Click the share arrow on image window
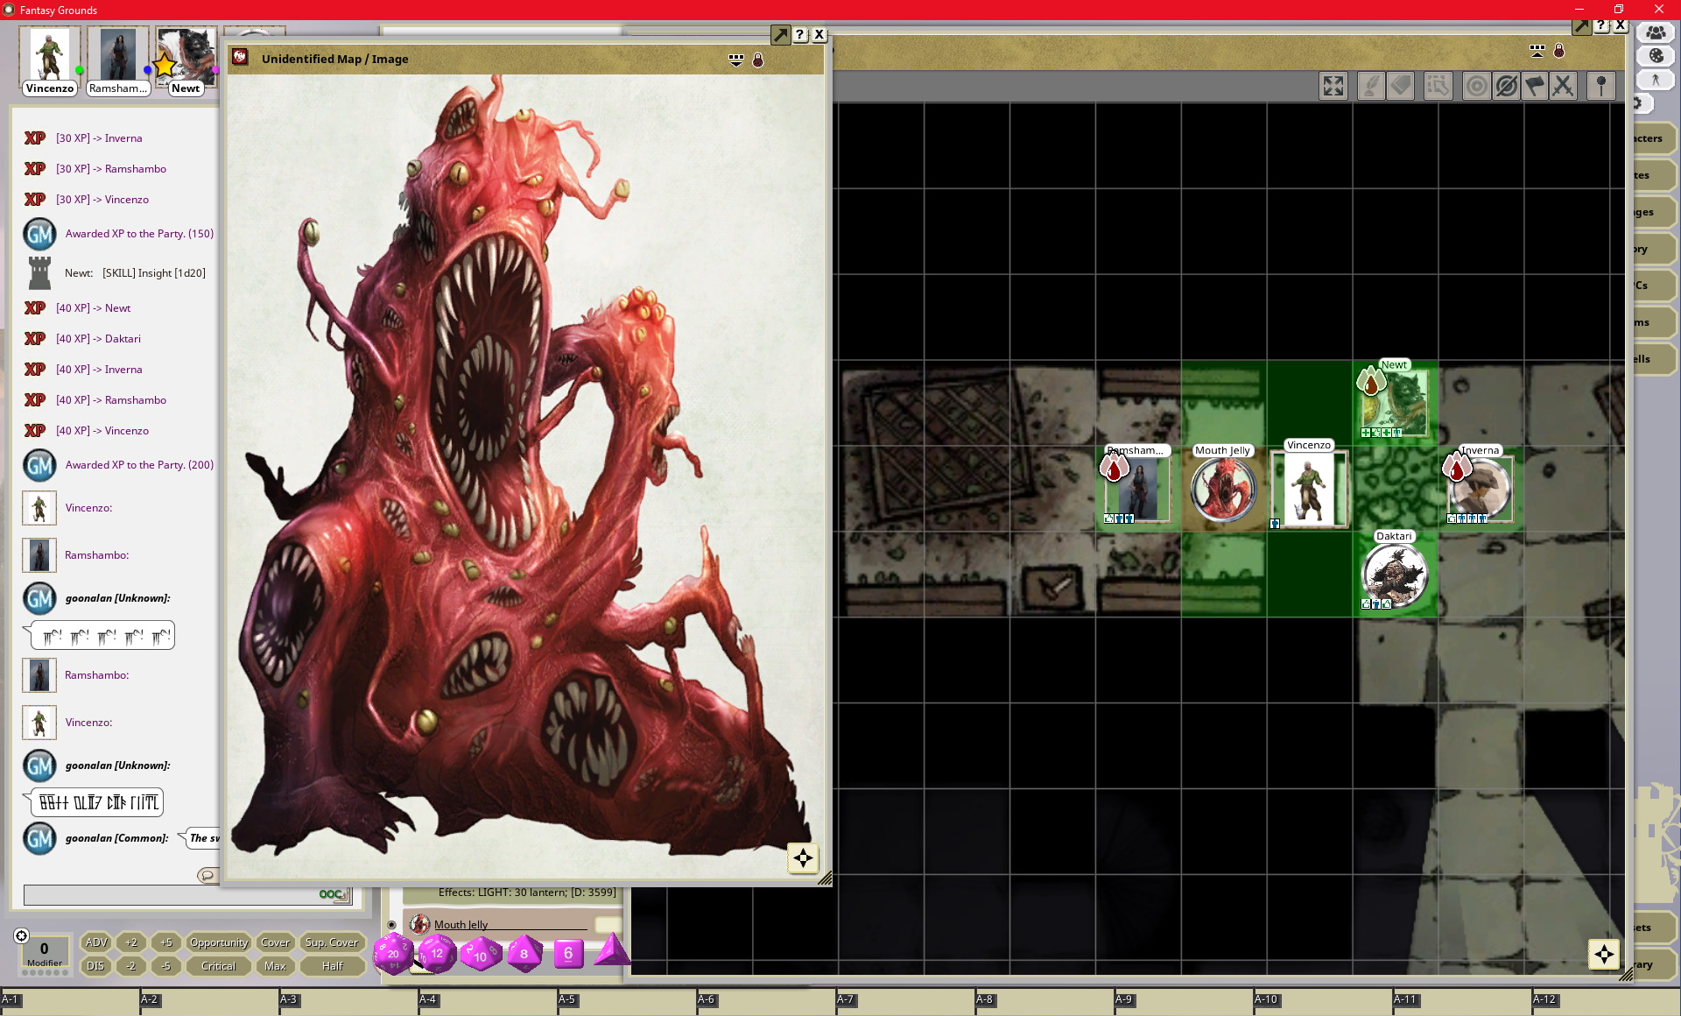This screenshot has height=1016, width=1681. (x=779, y=35)
